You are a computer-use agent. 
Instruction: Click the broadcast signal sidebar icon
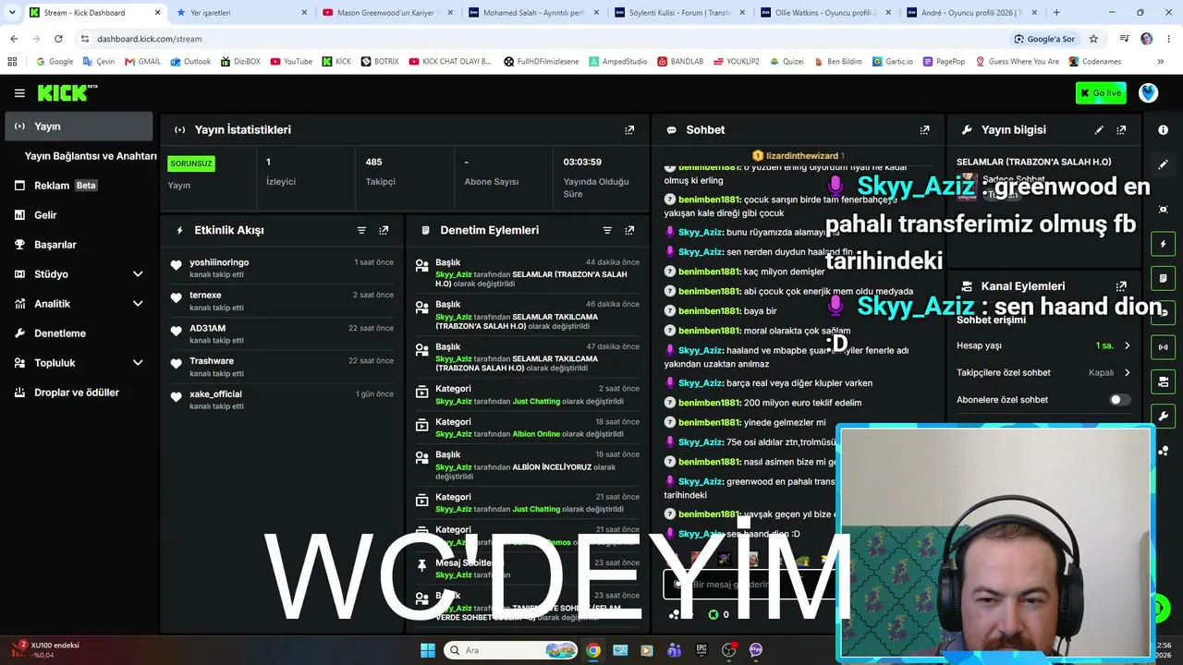[1163, 347]
